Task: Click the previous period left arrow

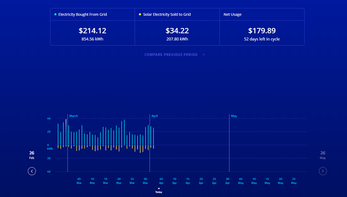Action: 32,171
